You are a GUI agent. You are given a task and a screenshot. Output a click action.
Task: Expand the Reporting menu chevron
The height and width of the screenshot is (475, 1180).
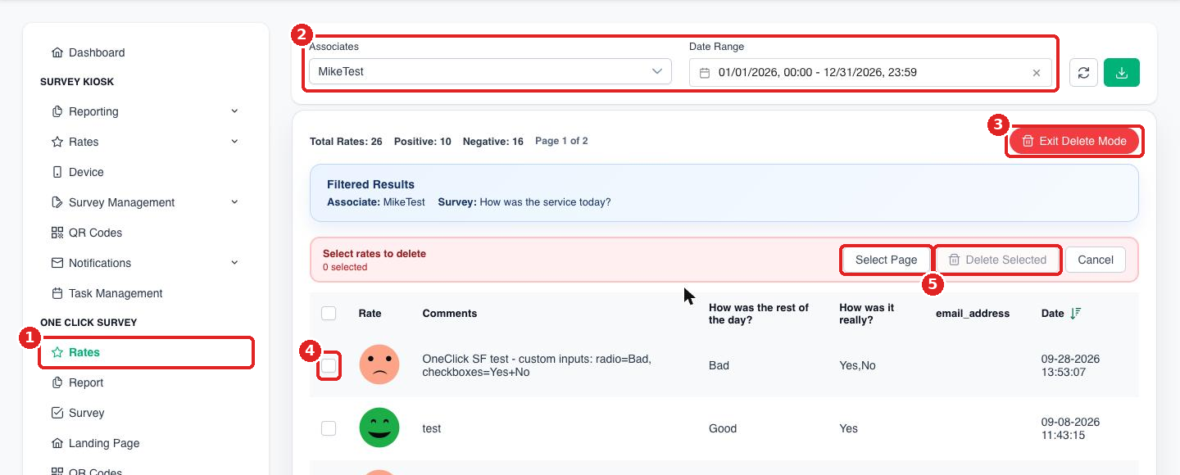pyautogui.click(x=234, y=111)
